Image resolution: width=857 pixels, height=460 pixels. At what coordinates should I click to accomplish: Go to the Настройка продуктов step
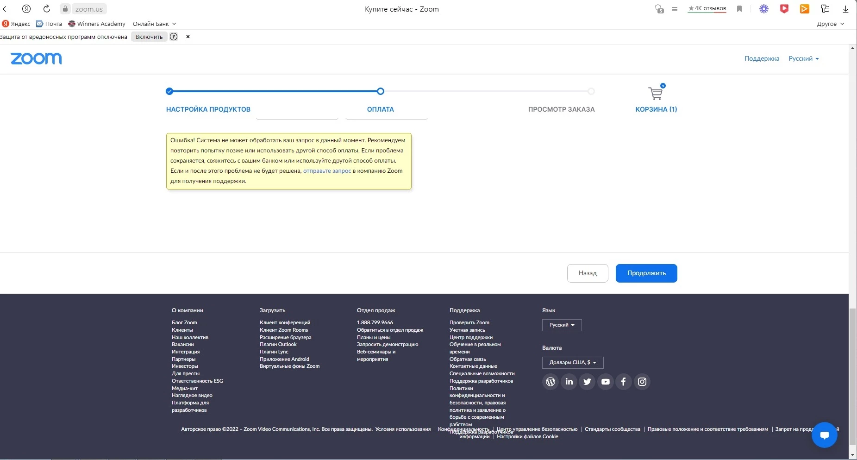click(208, 109)
